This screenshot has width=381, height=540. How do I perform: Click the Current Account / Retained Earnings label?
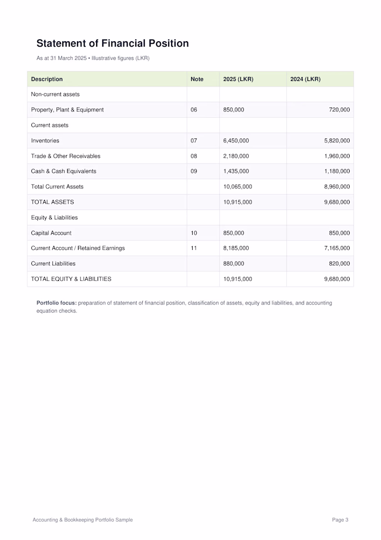[77, 248]
